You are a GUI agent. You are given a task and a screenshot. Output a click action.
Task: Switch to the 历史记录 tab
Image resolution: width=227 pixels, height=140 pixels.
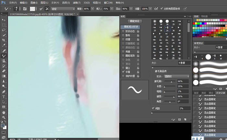221,93
